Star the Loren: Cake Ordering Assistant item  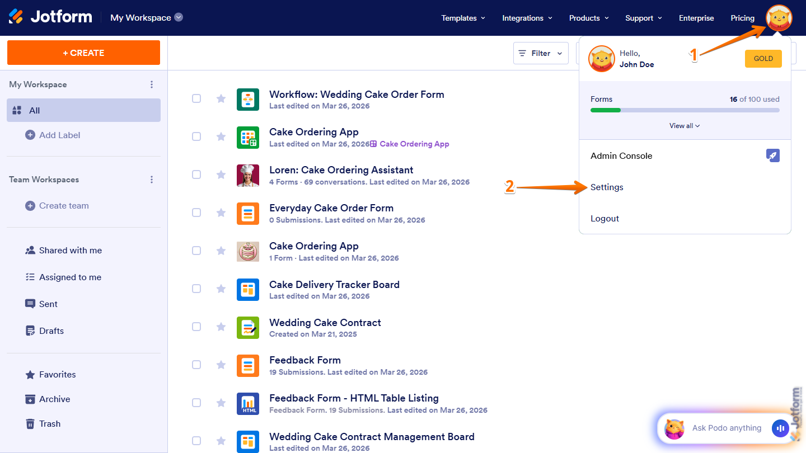pyautogui.click(x=221, y=174)
